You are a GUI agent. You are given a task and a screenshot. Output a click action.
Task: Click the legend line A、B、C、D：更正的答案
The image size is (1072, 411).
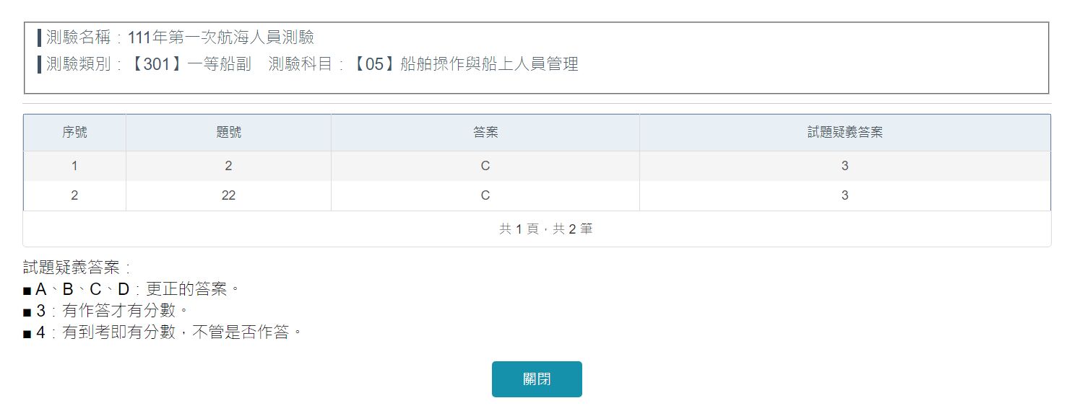click(131, 290)
